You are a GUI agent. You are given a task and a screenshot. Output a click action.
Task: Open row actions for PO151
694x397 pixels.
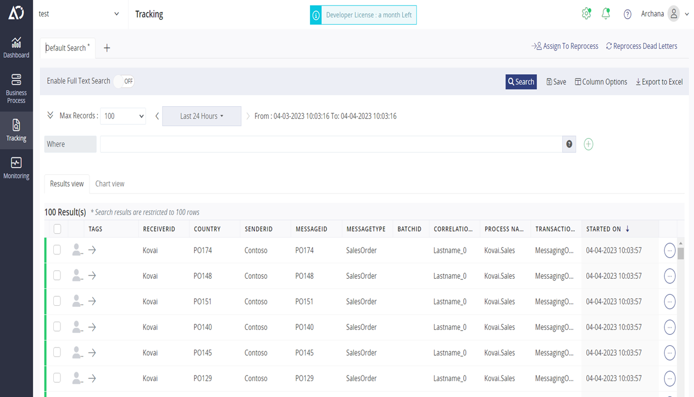pyautogui.click(x=669, y=301)
